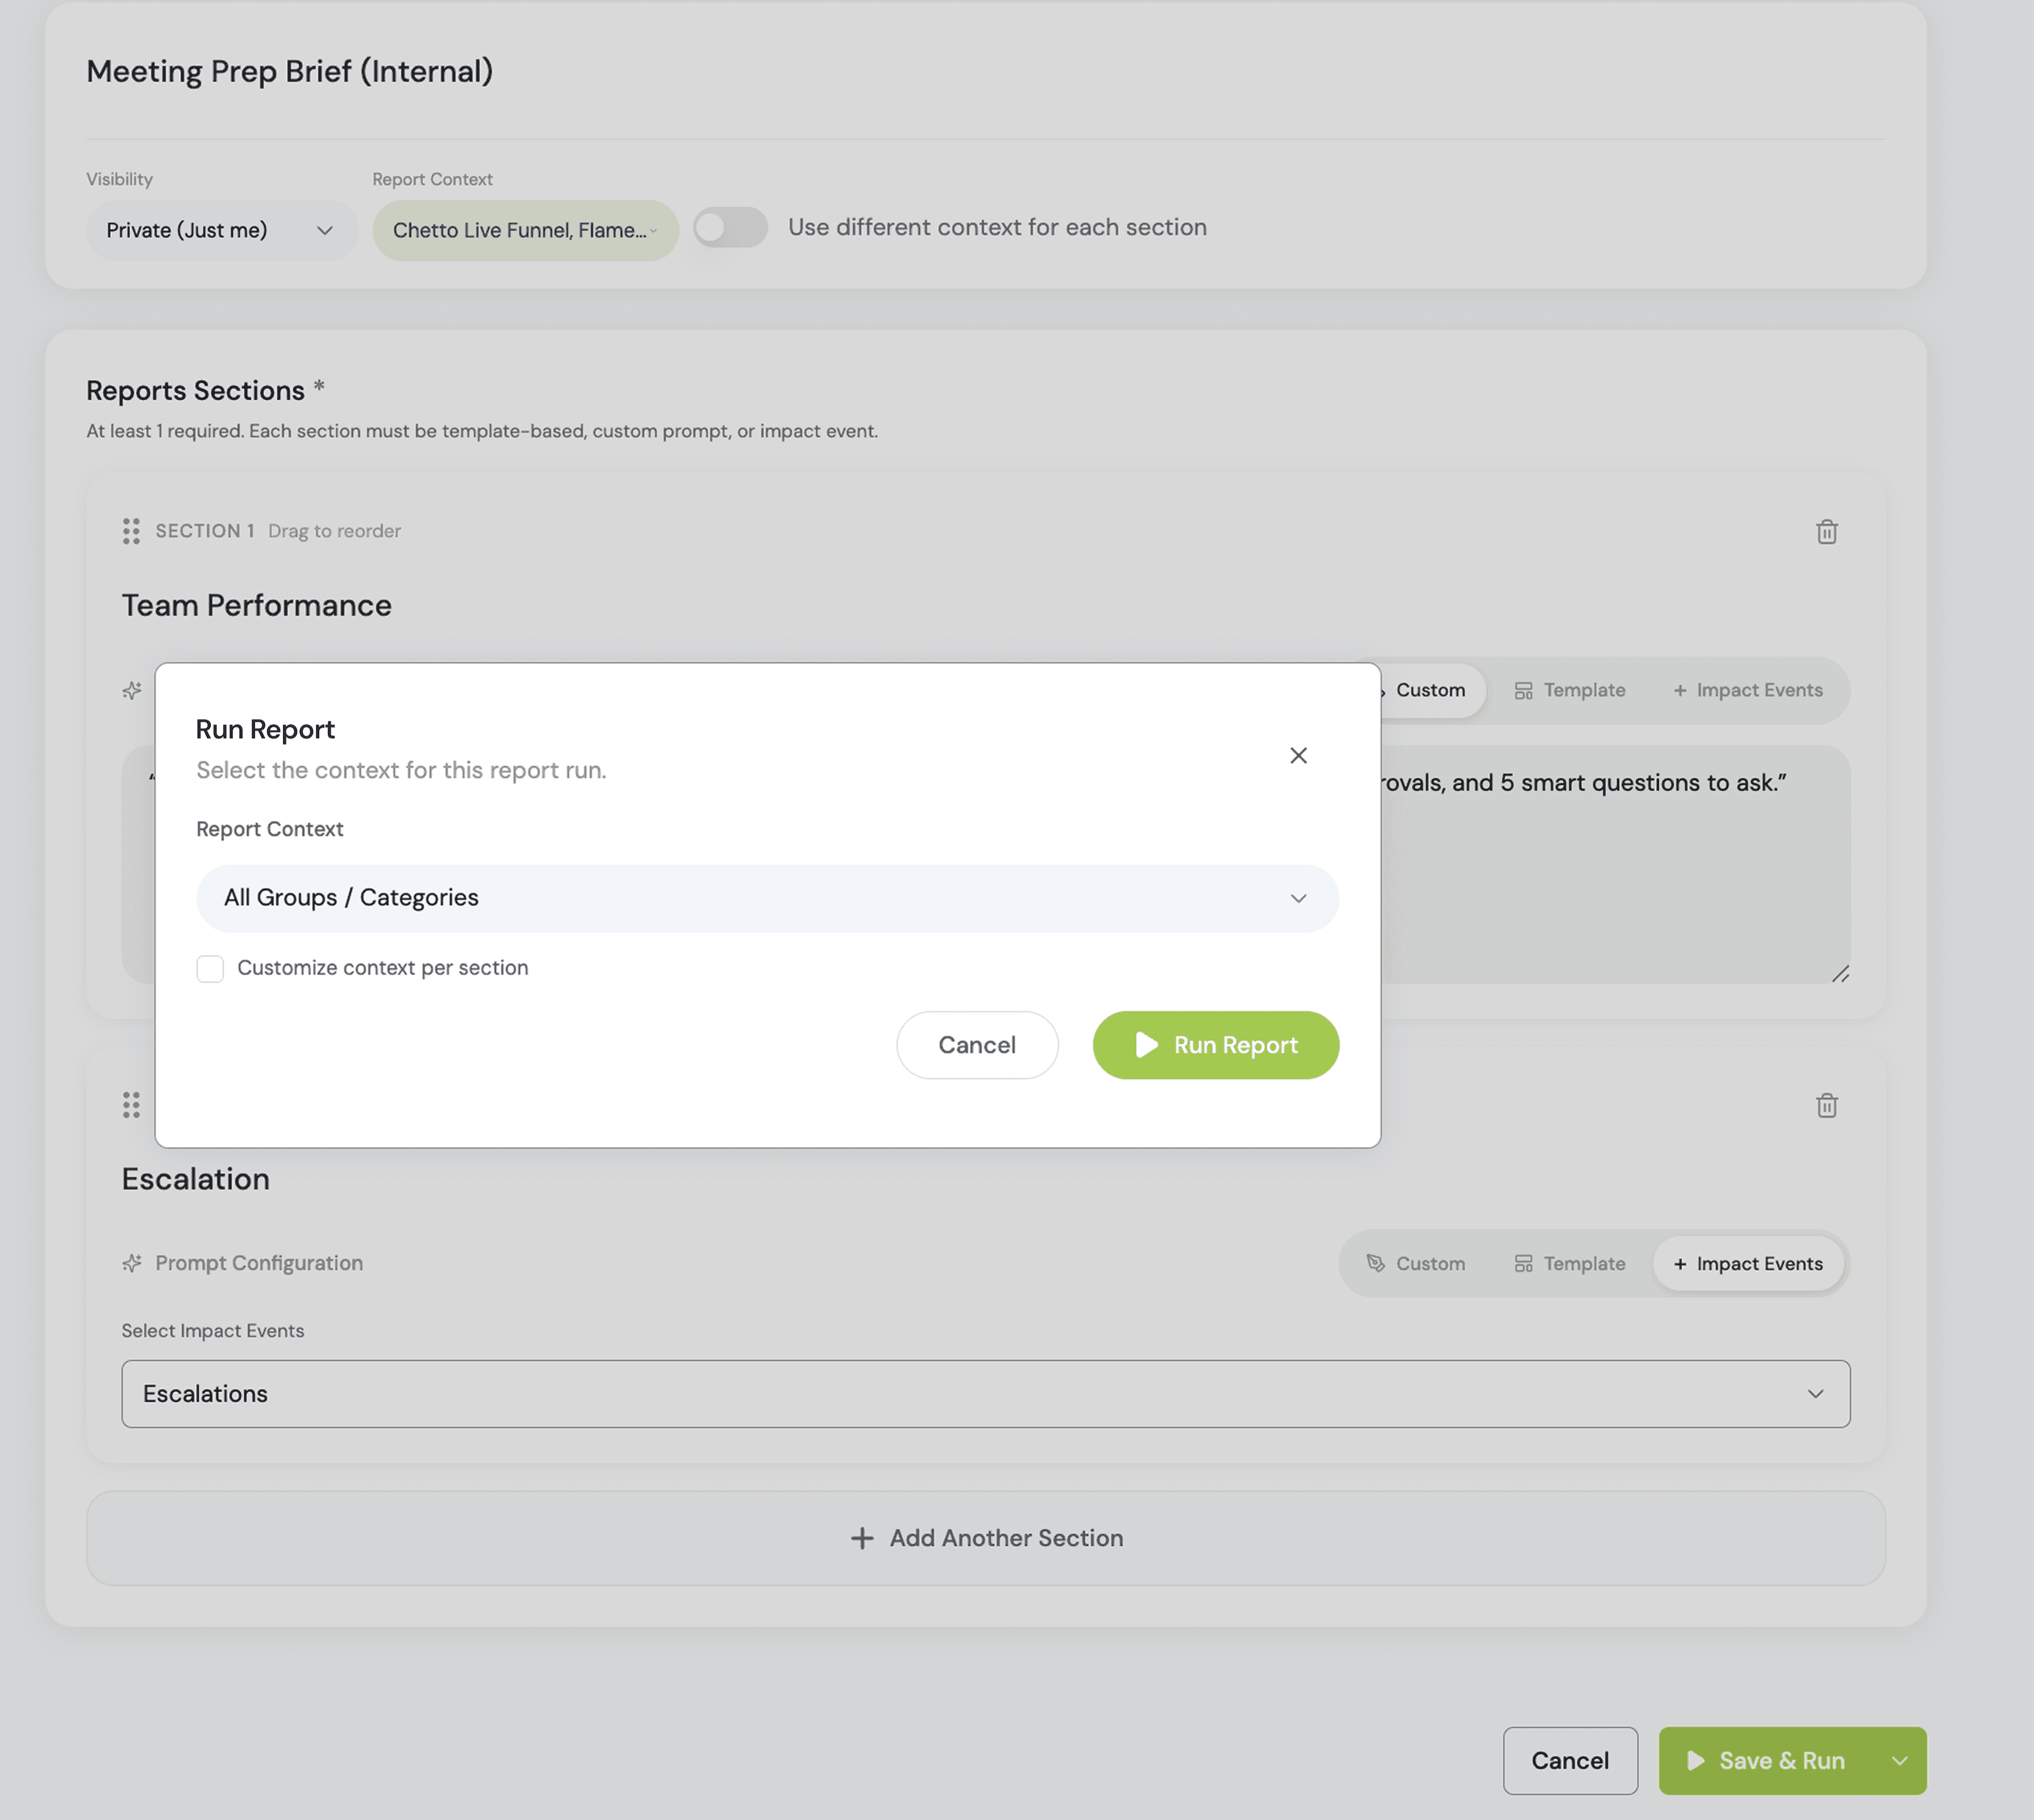Open the Chetto Live Funnel report context selector

click(x=525, y=230)
